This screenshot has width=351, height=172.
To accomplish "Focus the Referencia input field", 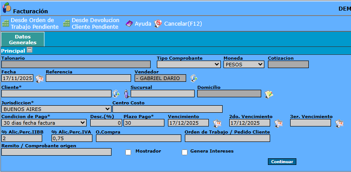I will [x=88, y=78].
